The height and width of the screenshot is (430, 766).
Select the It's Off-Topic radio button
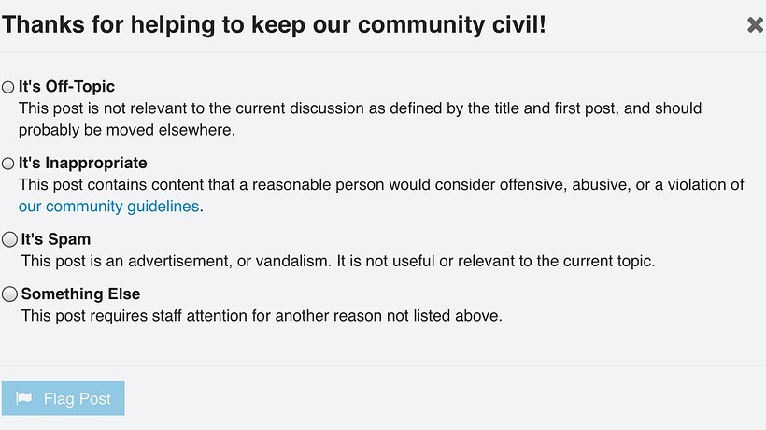(x=8, y=87)
